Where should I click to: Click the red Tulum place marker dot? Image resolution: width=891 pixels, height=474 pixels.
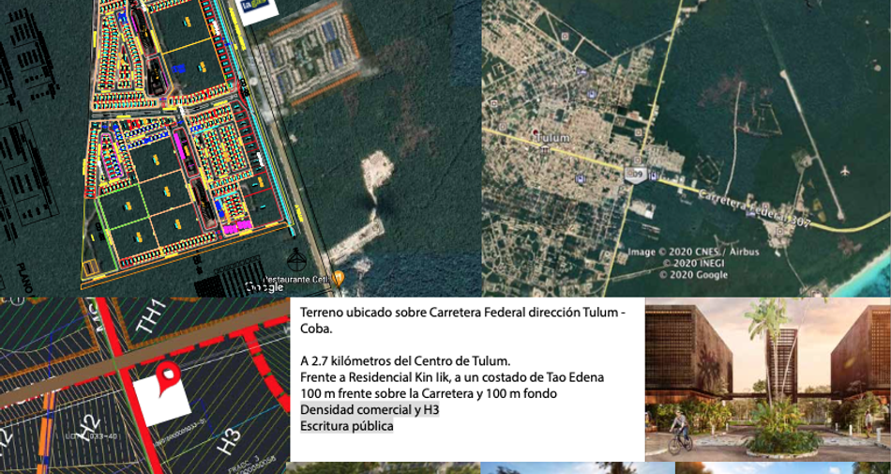click(535, 131)
